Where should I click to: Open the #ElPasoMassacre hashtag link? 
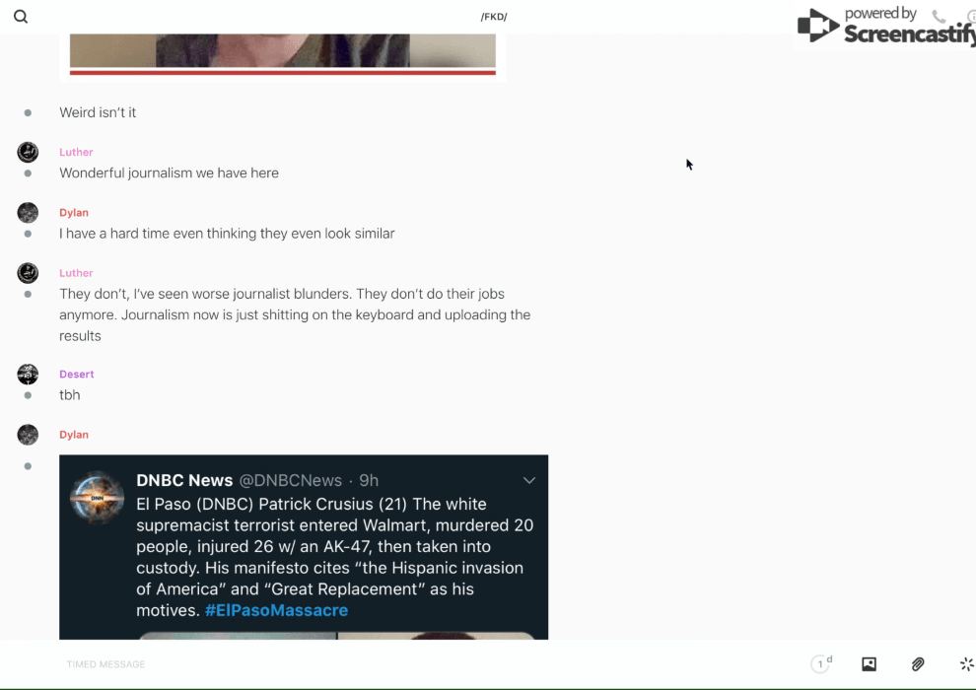click(x=276, y=610)
